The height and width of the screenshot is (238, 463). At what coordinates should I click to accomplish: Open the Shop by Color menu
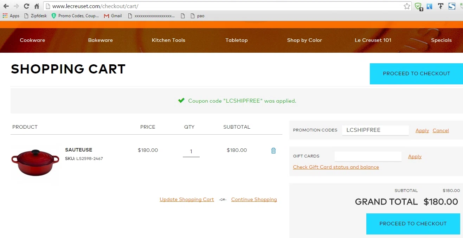[x=304, y=40]
